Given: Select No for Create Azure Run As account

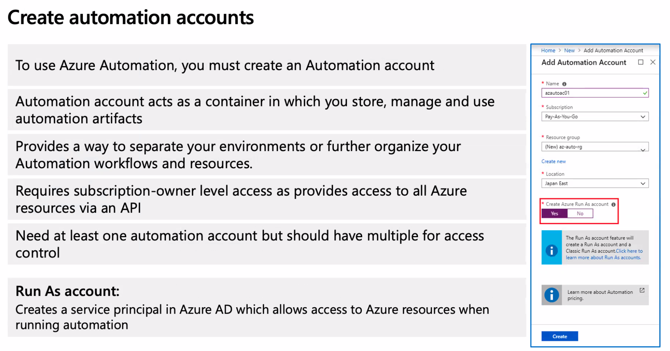Looking at the screenshot, I should tap(580, 213).
